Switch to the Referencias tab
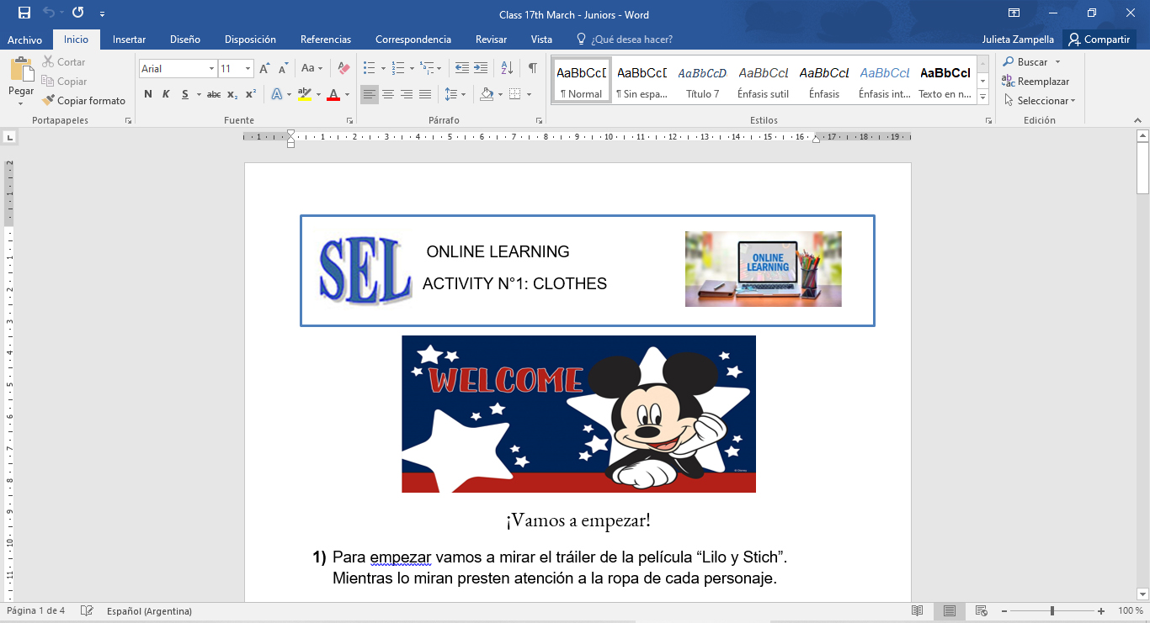 [326, 40]
